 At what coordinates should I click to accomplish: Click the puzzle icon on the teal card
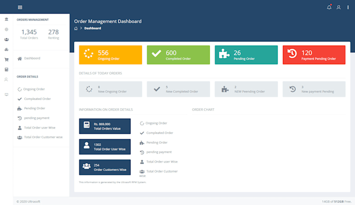click(x=224, y=53)
